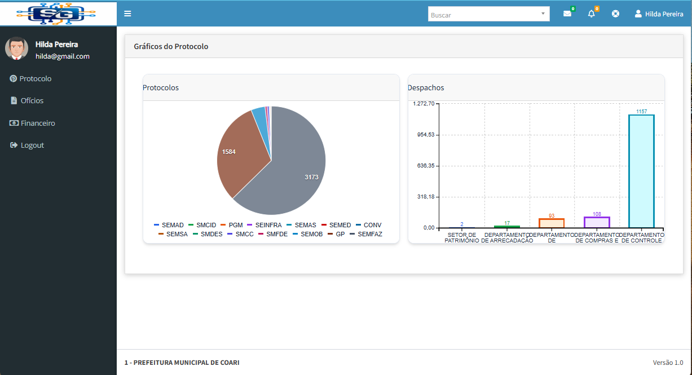Toggle SMCID legend item

202,225
